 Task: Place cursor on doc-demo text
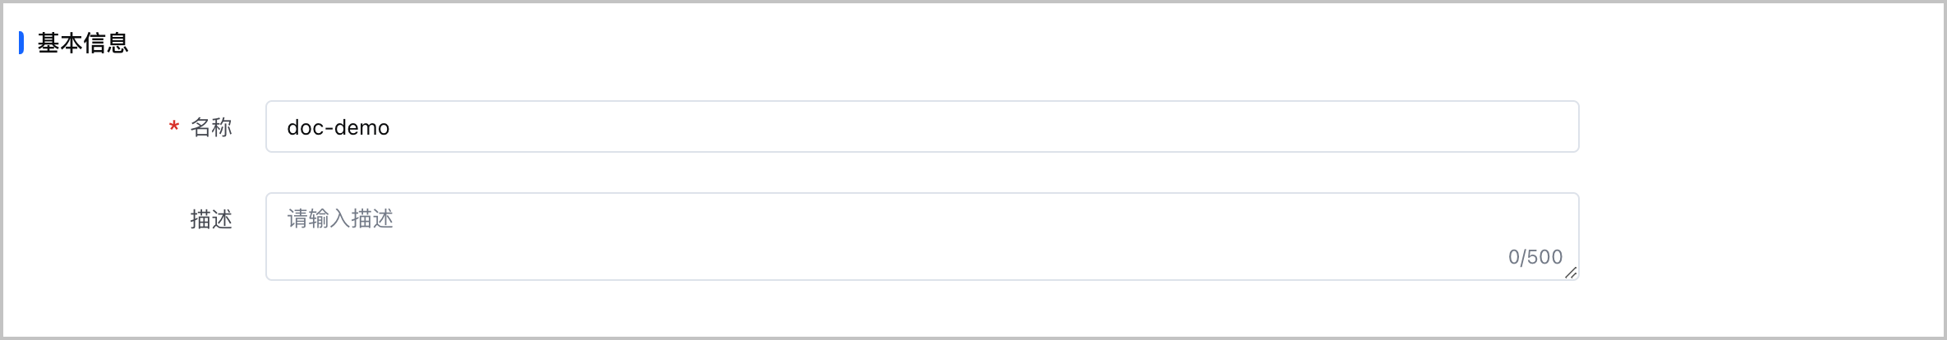tap(338, 127)
